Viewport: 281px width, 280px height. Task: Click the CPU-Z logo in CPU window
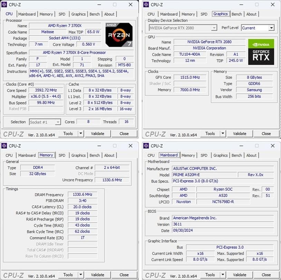(x=13, y=133)
